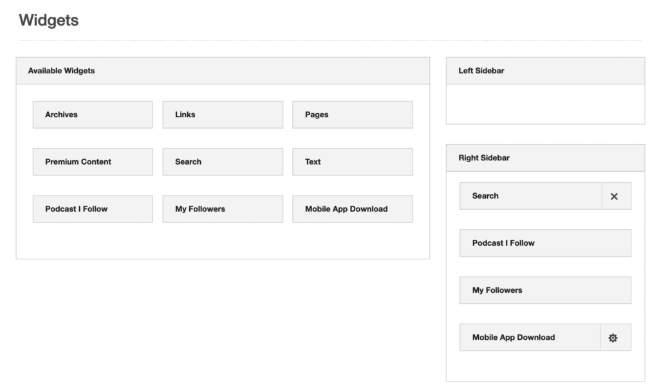Screen dimensions: 659x388
Task: Expand the Available Widgets section header
Action: pos(222,71)
